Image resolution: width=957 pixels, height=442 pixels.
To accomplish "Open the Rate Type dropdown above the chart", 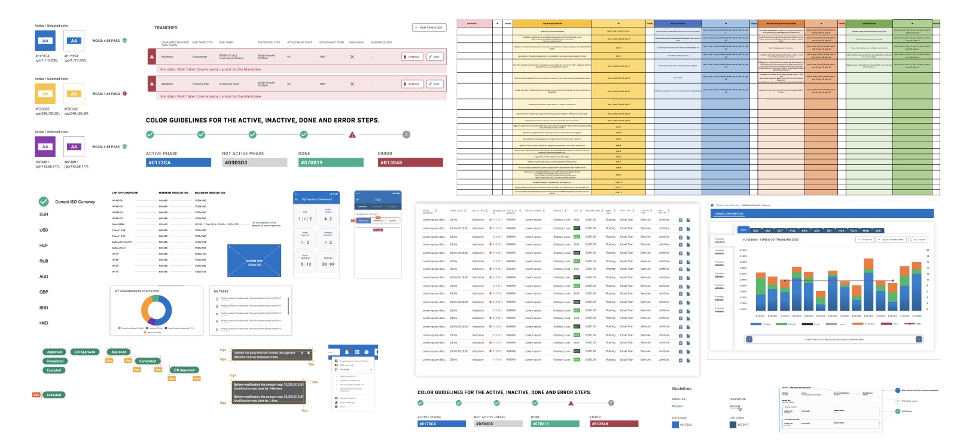I will click(x=865, y=240).
